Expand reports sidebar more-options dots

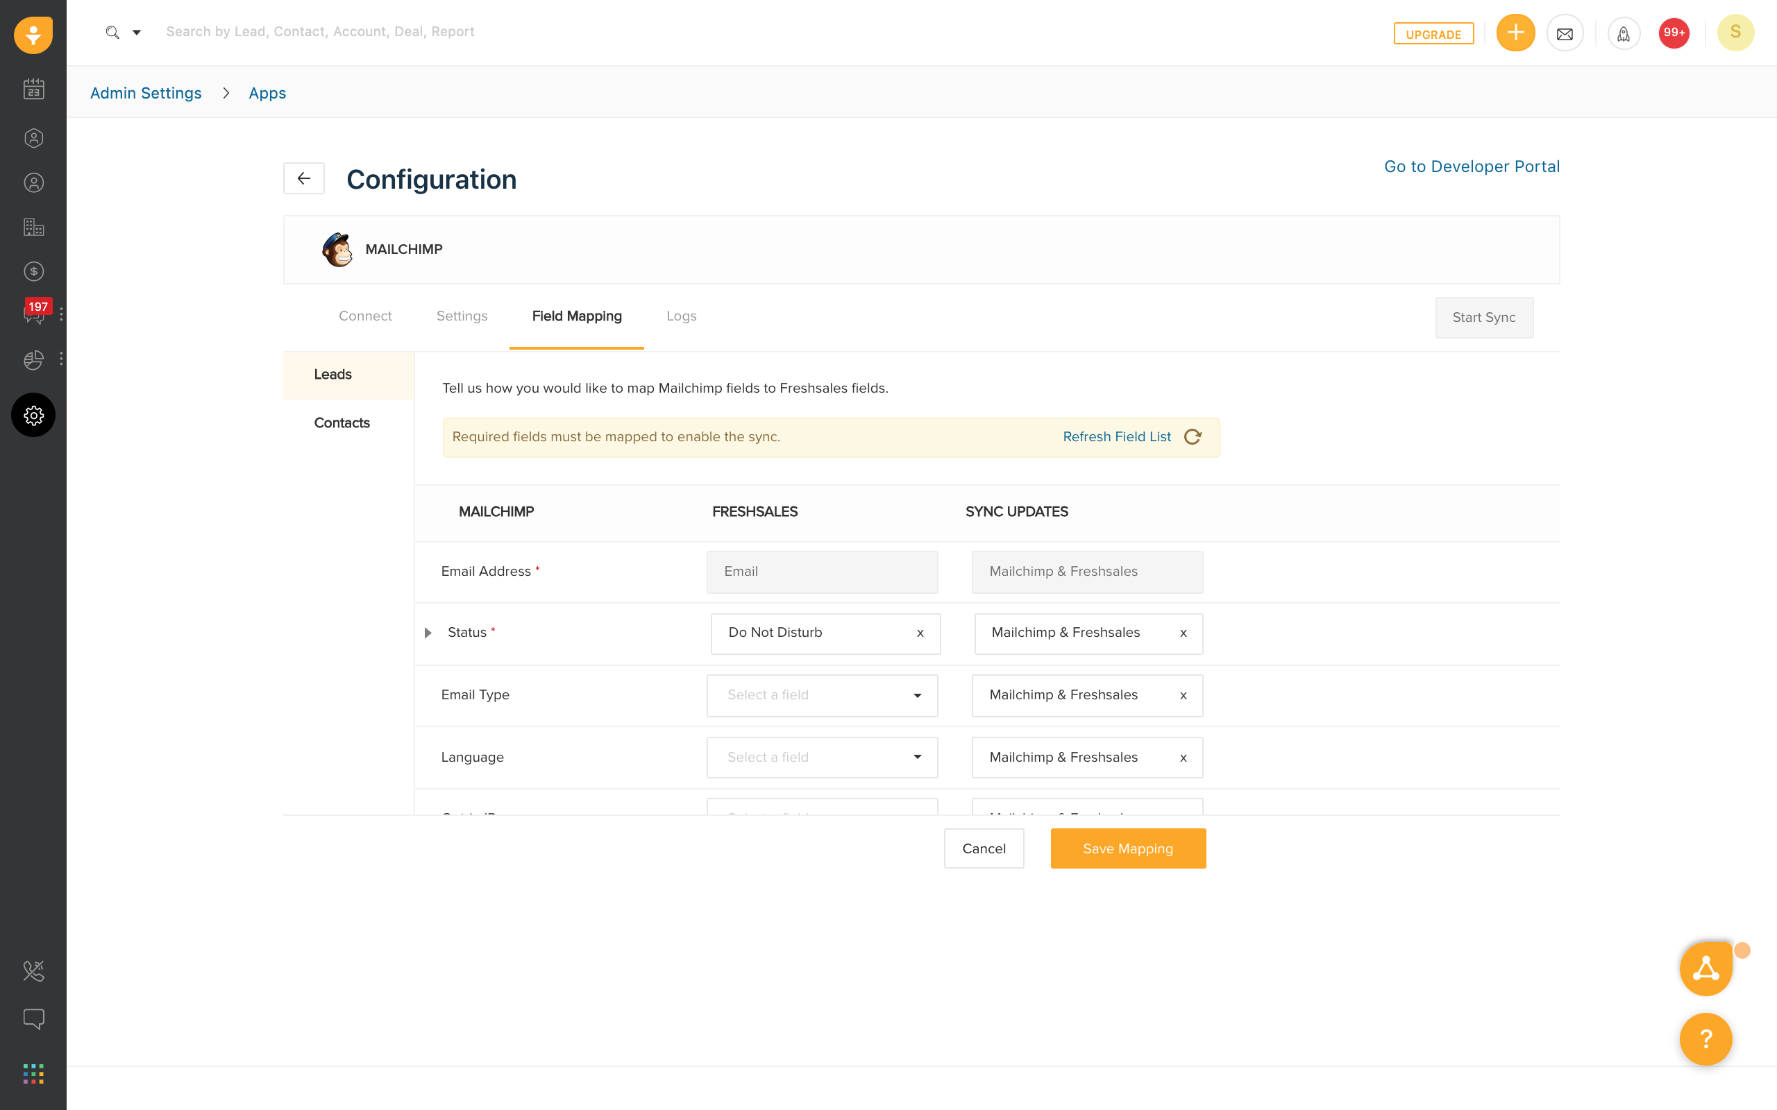tap(61, 359)
